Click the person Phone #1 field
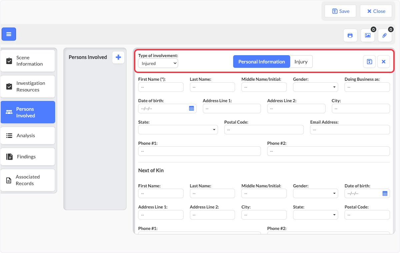400x253 pixels. coord(199,151)
